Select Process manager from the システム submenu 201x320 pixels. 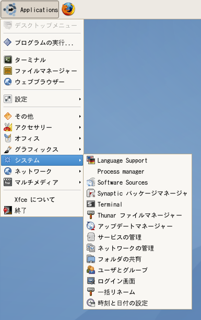138,171
